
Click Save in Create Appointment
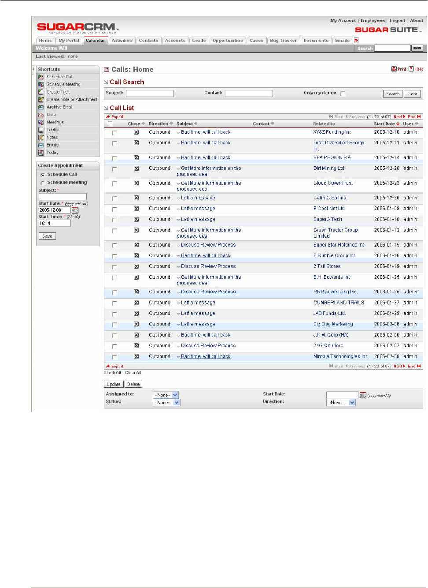pos(47,236)
